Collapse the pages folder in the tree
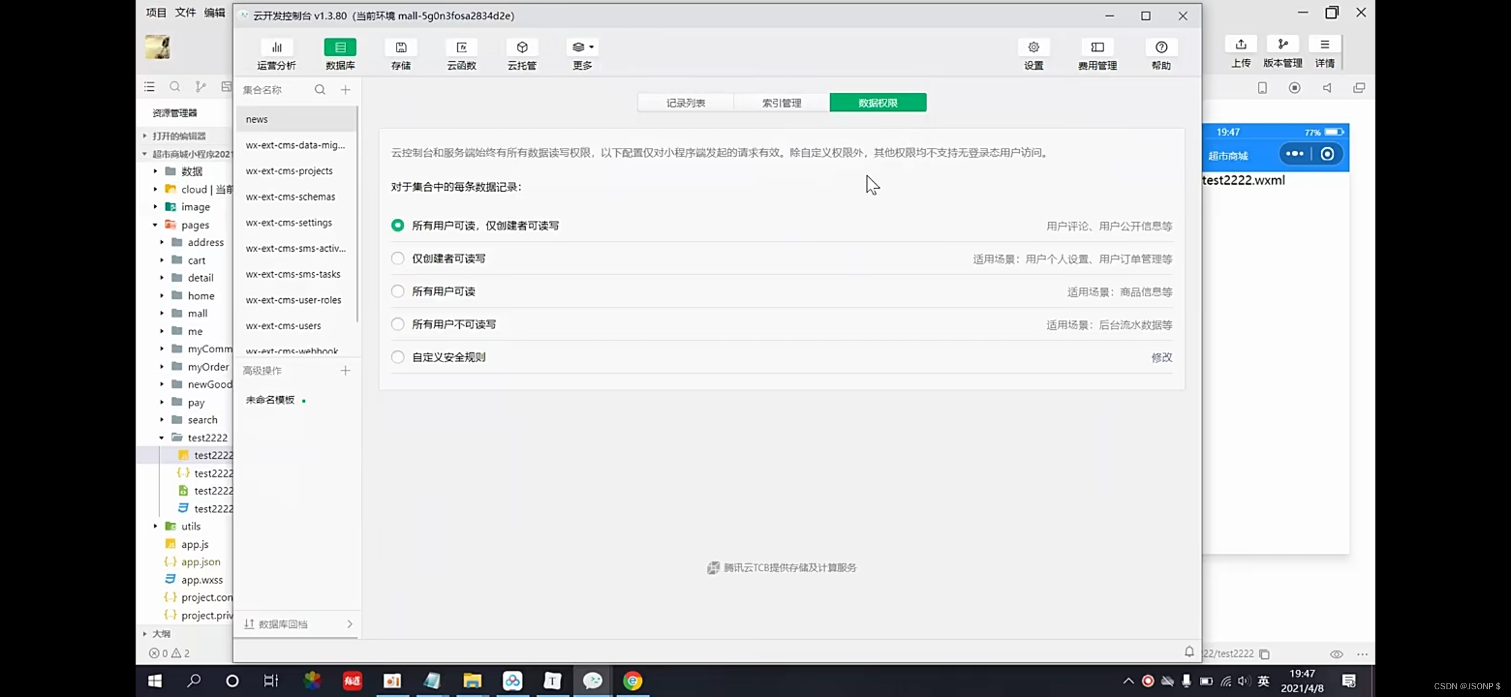 (155, 225)
